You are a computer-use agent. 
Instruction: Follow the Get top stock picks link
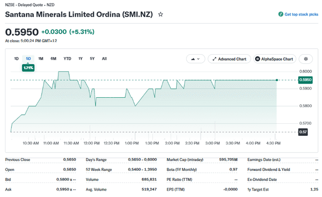pyautogui.click(x=301, y=15)
